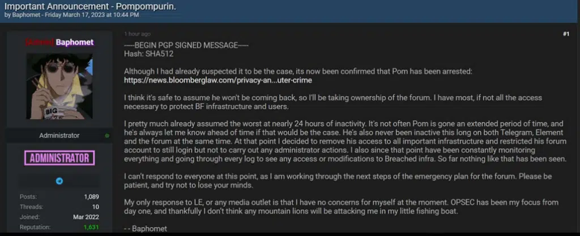Viewport: 580px width, 236px height.
Task: Click the pink ADMINISTRATOR badge
Action: (59, 157)
